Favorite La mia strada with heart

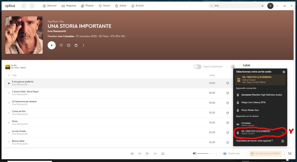pyautogui.click(x=228, y=133)
